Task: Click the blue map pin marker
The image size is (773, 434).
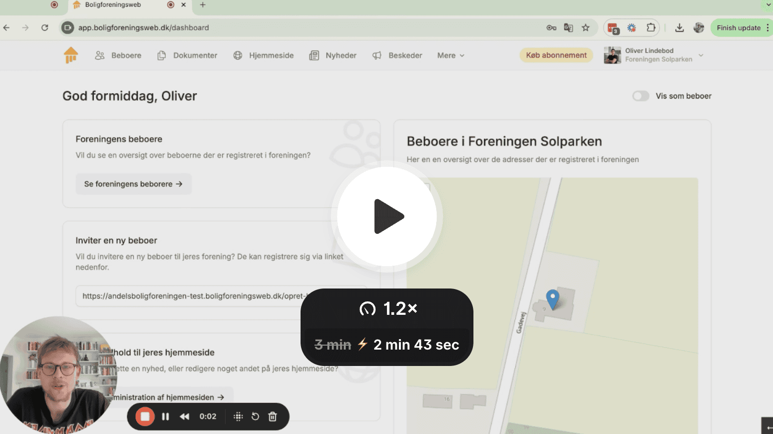Action: pyautogui.click(x=552, y=299)
